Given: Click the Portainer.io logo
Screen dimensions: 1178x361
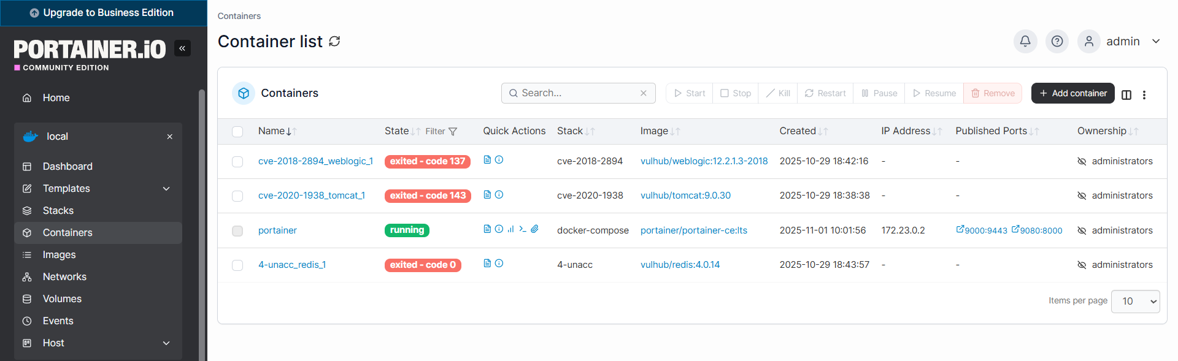Looking at the screenshot, I should [x=90, y=54].
